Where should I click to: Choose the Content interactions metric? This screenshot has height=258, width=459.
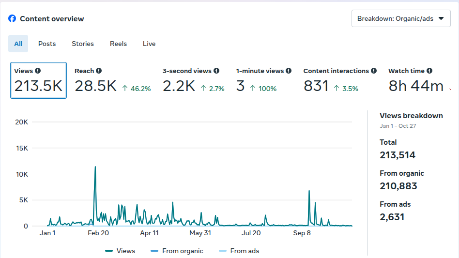pos(339,80)
